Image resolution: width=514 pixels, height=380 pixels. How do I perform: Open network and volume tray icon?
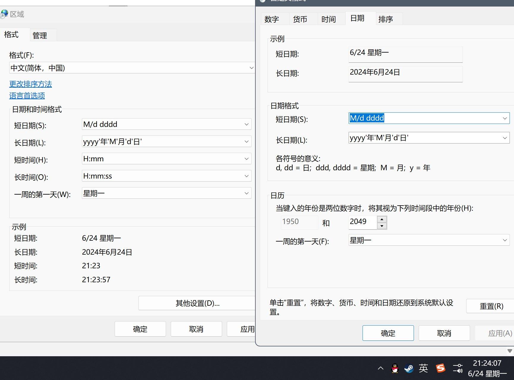point(458,368)
